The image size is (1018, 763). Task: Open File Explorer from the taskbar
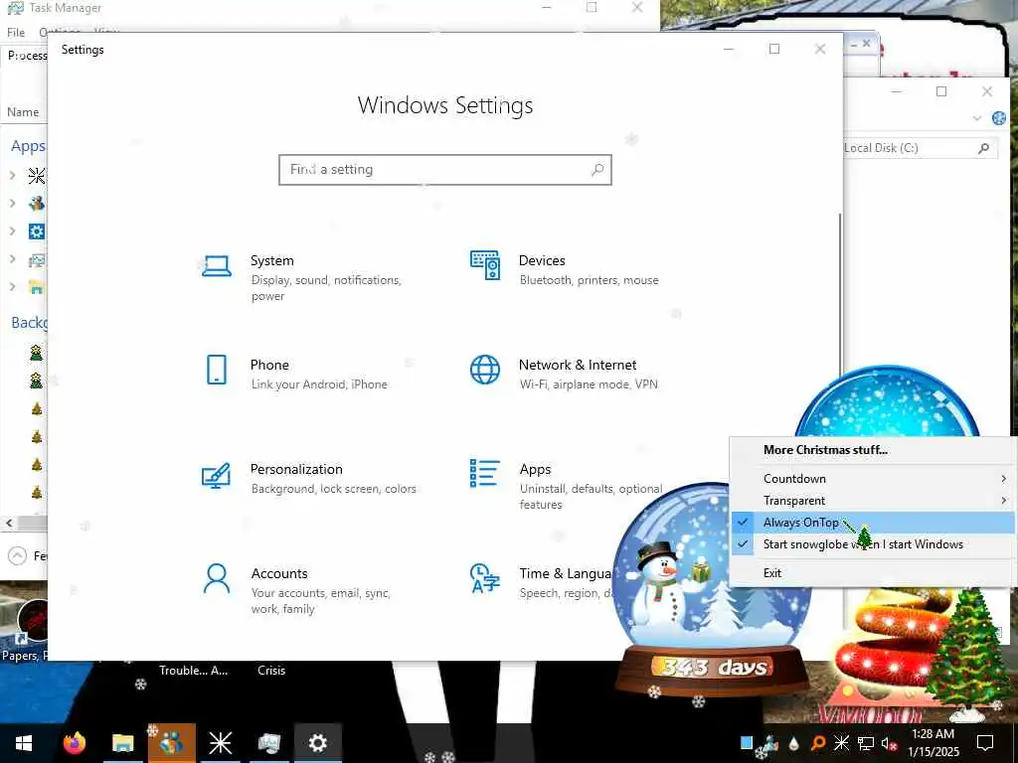(122, 743)
